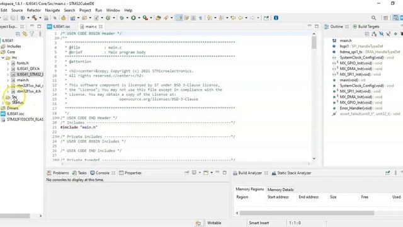Toggle Block Selection Mode toolbar icon

click(x=193, y=18)
